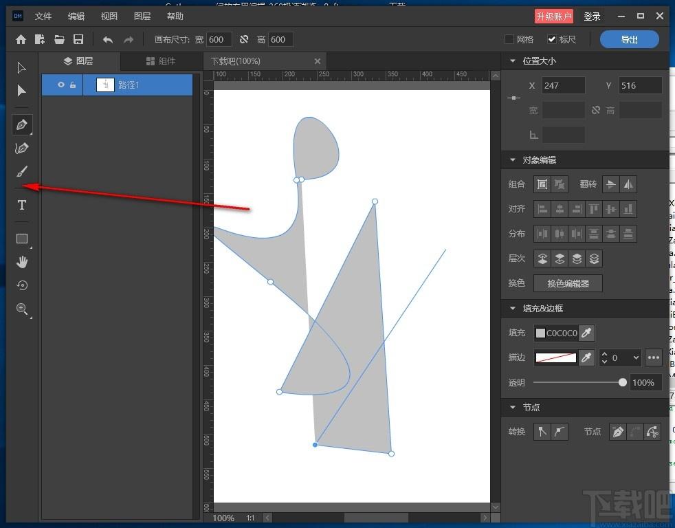Save the document with disk icon

(78, 40)
